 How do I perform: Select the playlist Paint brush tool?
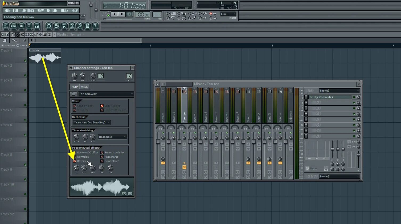pyautogui.click(x=18, y=35)
